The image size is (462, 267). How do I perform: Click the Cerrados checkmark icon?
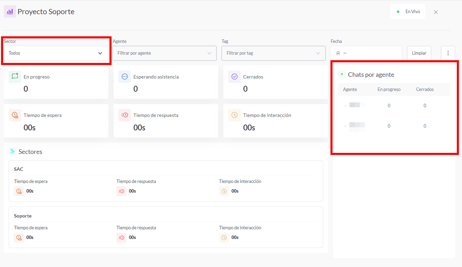234,77
